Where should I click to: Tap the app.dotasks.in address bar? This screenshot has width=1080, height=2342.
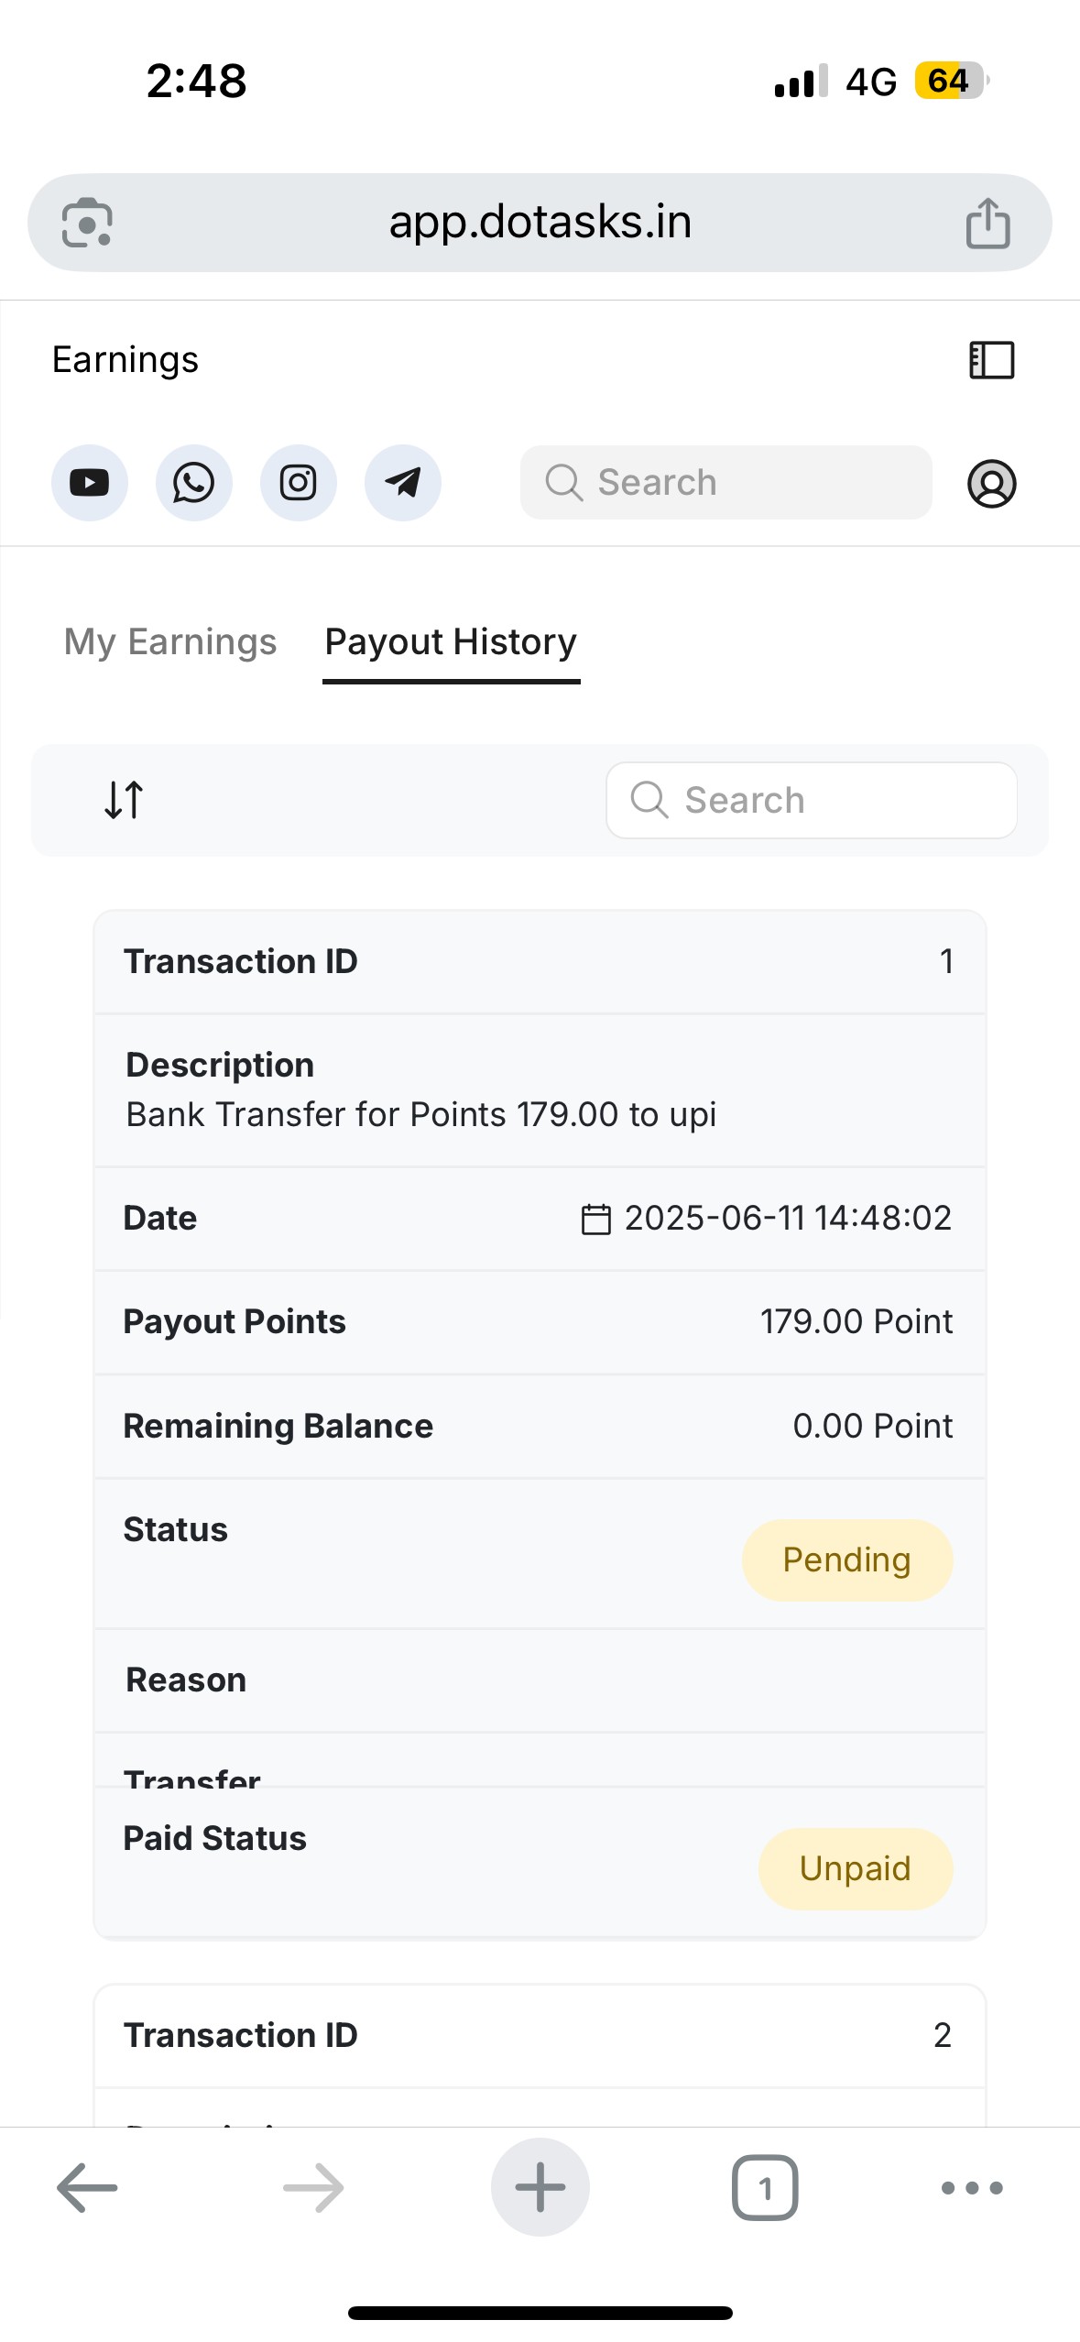pyautogui.click(x=540, y=223)
